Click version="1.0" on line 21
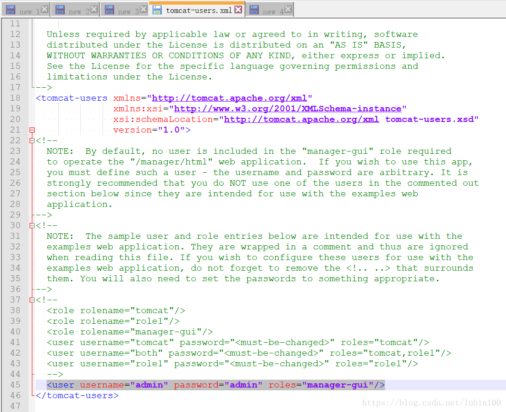Screen dimensions: 506x412 pyautogui.click(x=149, y=130)
